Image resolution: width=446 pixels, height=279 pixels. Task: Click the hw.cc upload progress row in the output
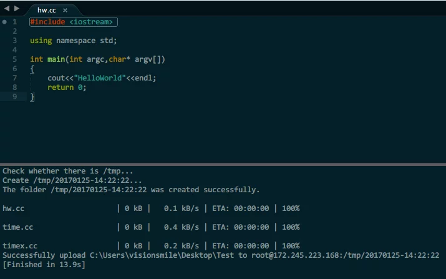tap(151, 208)
